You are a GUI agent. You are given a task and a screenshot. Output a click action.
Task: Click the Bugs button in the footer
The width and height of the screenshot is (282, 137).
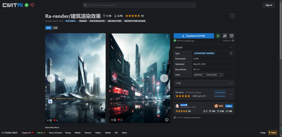[x=263, y=133]
